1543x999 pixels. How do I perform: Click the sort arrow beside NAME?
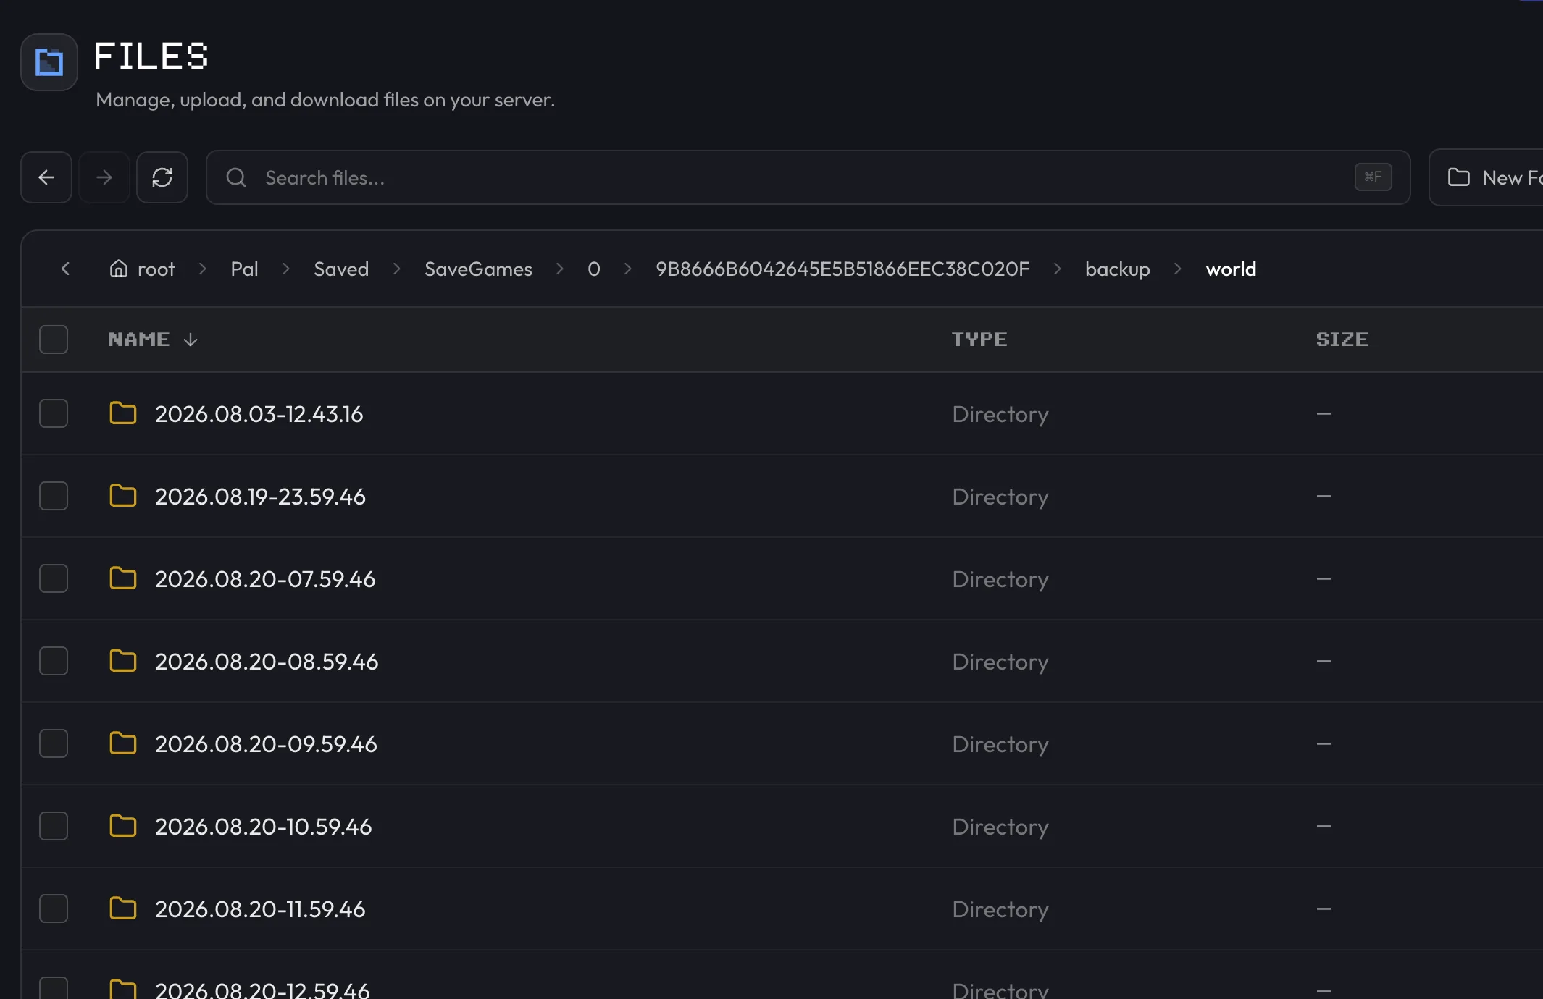191,340
